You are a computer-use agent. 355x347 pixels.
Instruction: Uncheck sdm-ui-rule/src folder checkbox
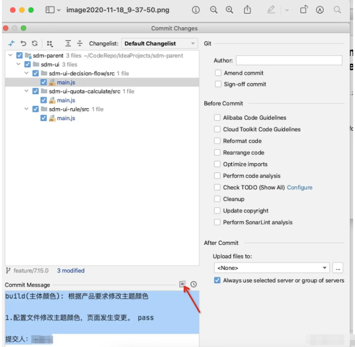click(36, 109)
